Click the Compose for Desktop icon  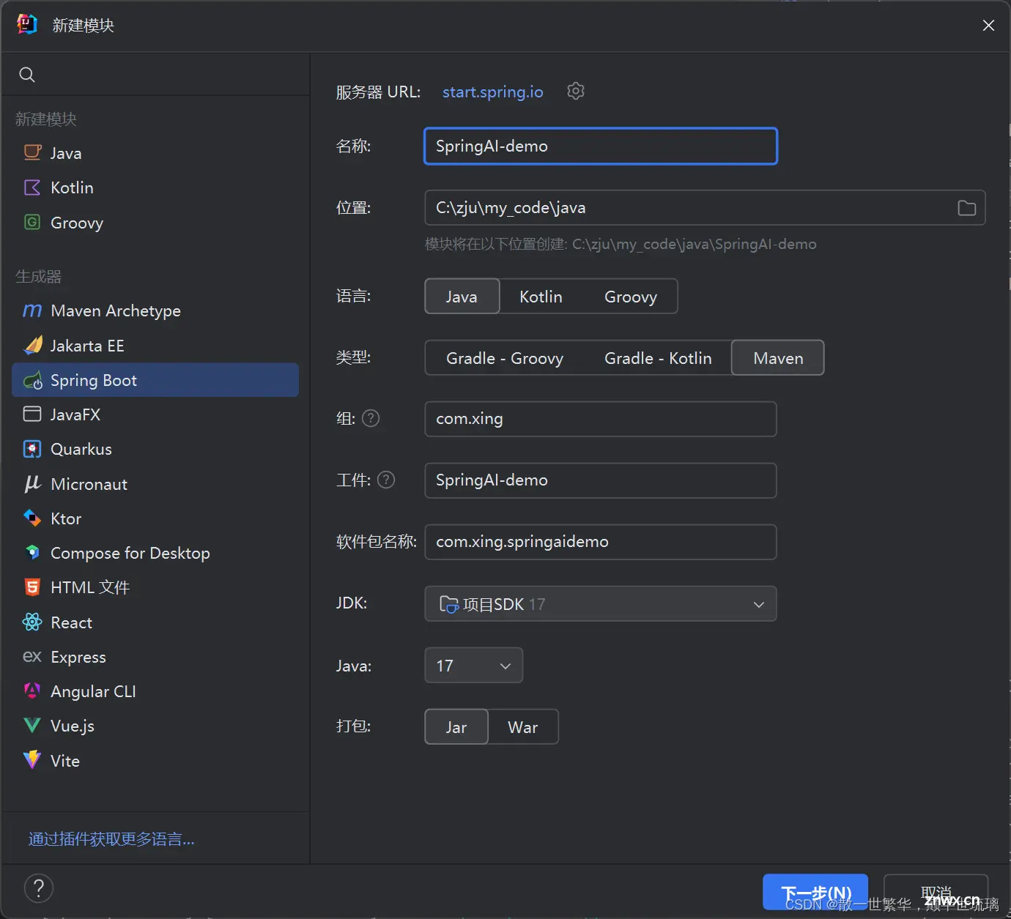(x=32, y=552)
